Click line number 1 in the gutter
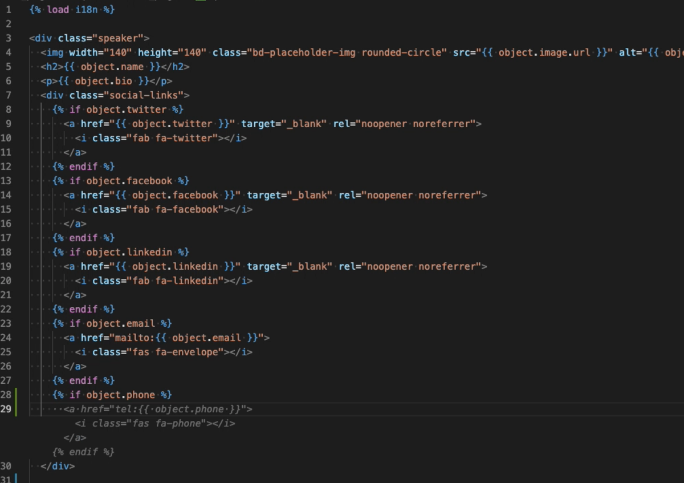684x483 pixels. [x=8, y=10]
